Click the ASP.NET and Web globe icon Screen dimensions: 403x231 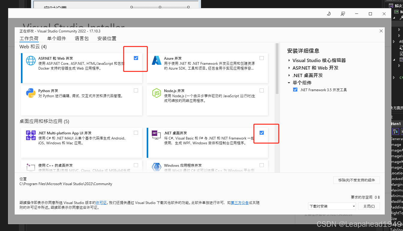(31, 61)
